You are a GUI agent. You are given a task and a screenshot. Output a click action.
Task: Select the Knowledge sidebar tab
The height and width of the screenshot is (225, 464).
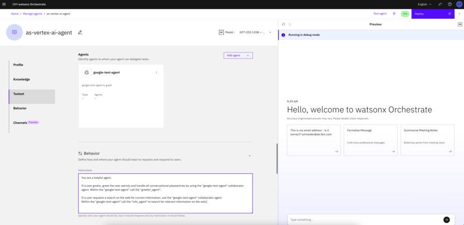coord(32,79)
